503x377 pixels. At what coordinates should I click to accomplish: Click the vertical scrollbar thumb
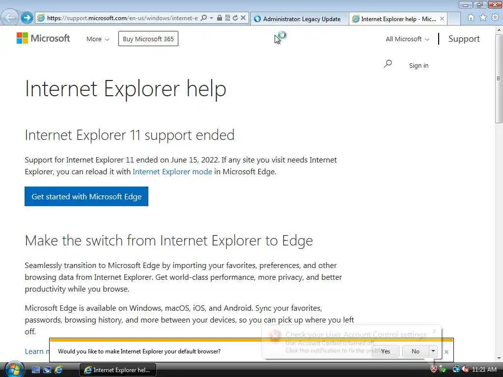coord(499,79)
